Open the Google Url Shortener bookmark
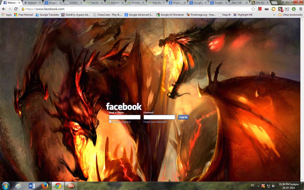This screenshot has width=304, height=190. point(170,15)
